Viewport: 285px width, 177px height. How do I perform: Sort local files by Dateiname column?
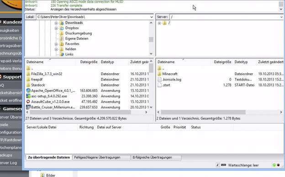pyautogui.click(x=50, y=62)
